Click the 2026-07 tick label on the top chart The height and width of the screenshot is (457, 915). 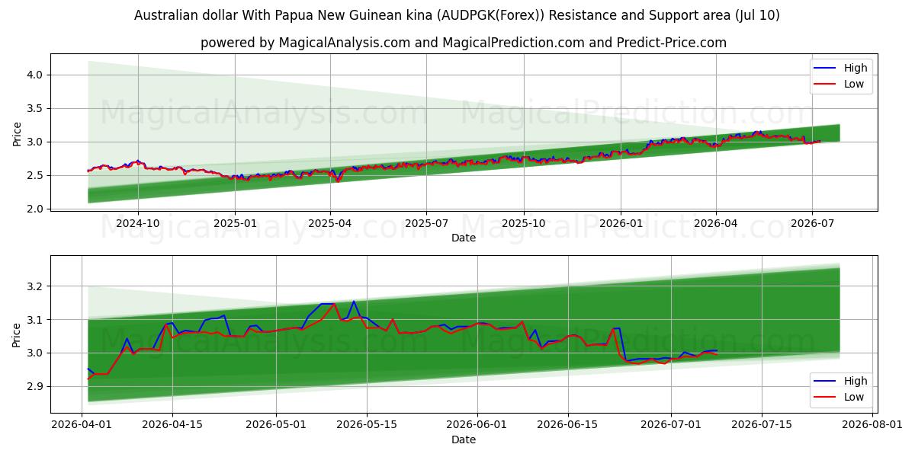[811, 224]
